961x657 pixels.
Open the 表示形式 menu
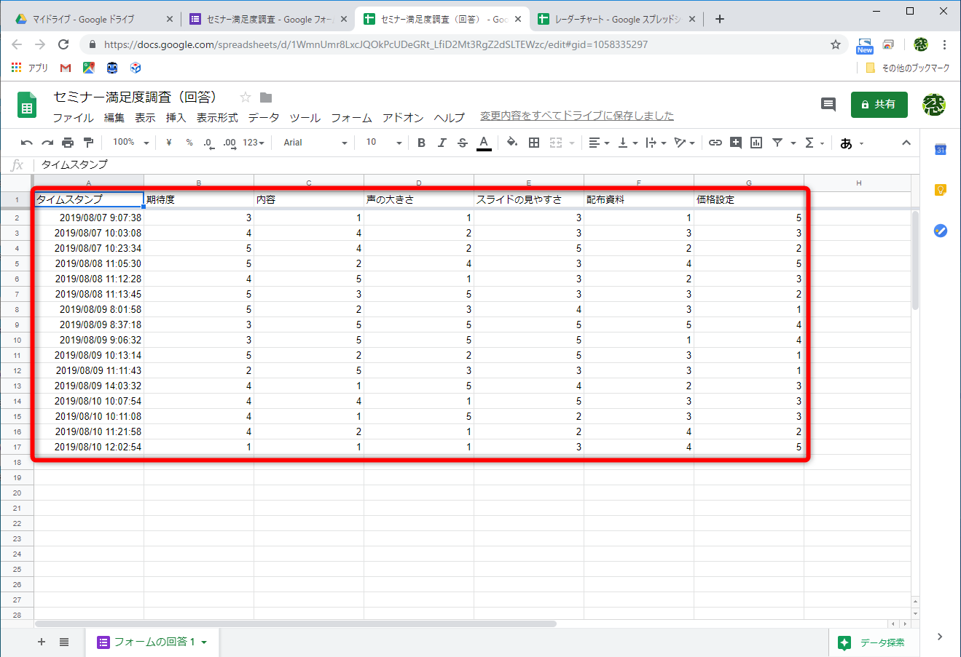217,118
